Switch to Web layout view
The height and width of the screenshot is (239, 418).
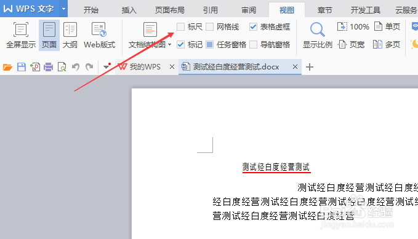[100, 36]
